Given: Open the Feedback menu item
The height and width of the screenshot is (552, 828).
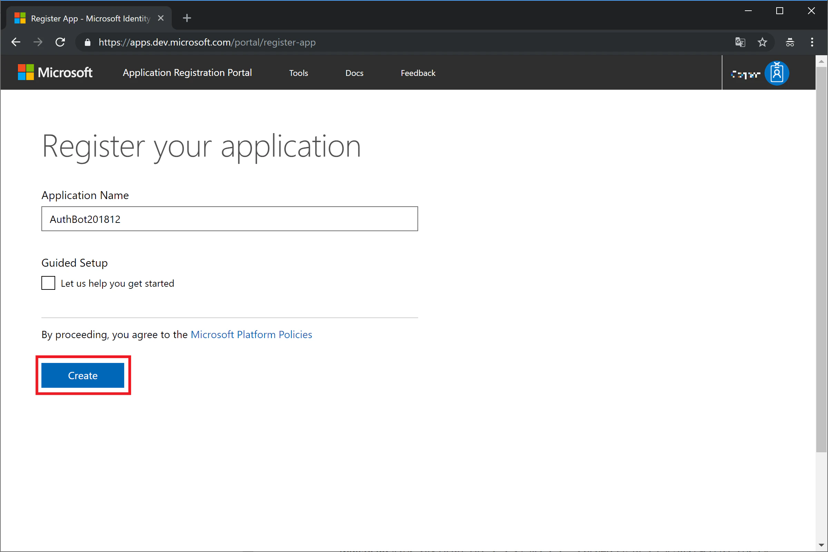Looking at the screenshot, I should [x=418, y=73].
